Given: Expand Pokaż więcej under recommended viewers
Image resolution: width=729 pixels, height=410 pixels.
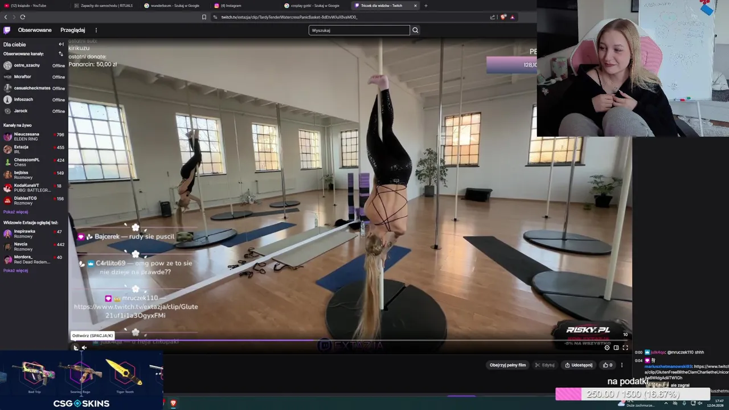Looking at the screenshot, I should coord(15,270).
